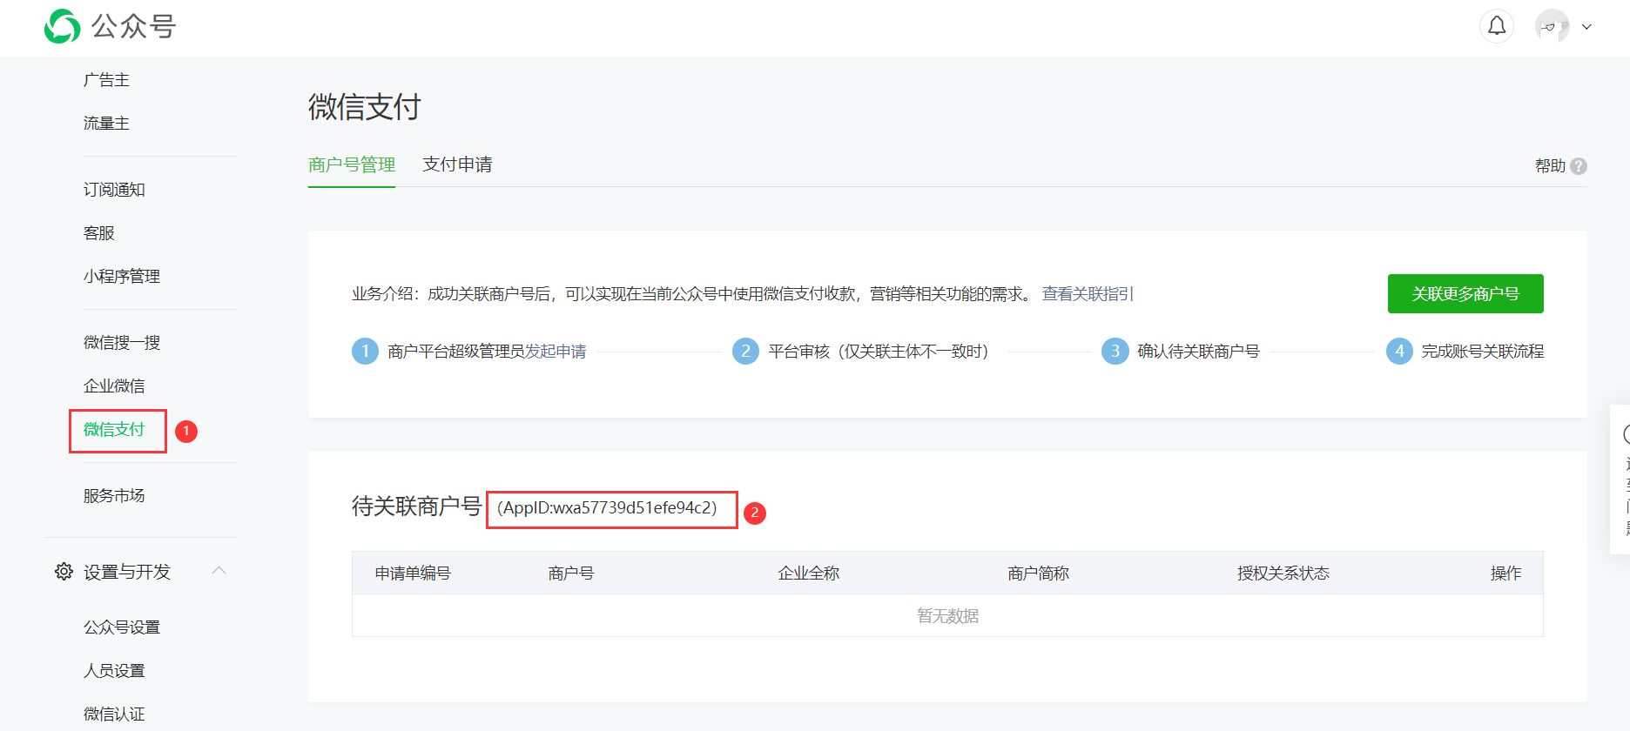
Task: Open 订阅通知 in the sidebar
Action: [114, 190]
